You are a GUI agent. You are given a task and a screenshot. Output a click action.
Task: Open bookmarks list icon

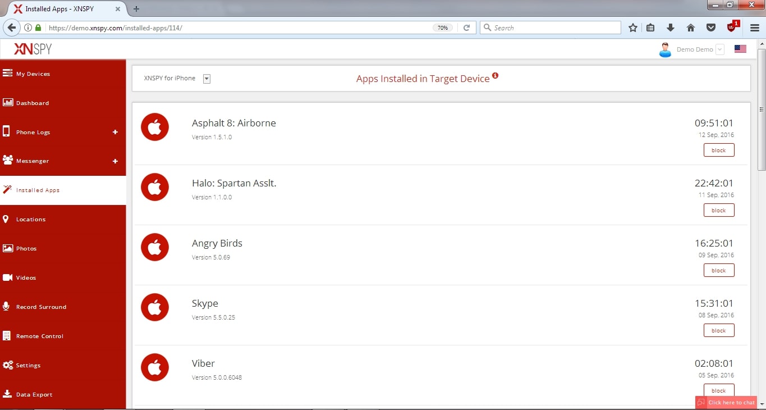coord(651,28)
